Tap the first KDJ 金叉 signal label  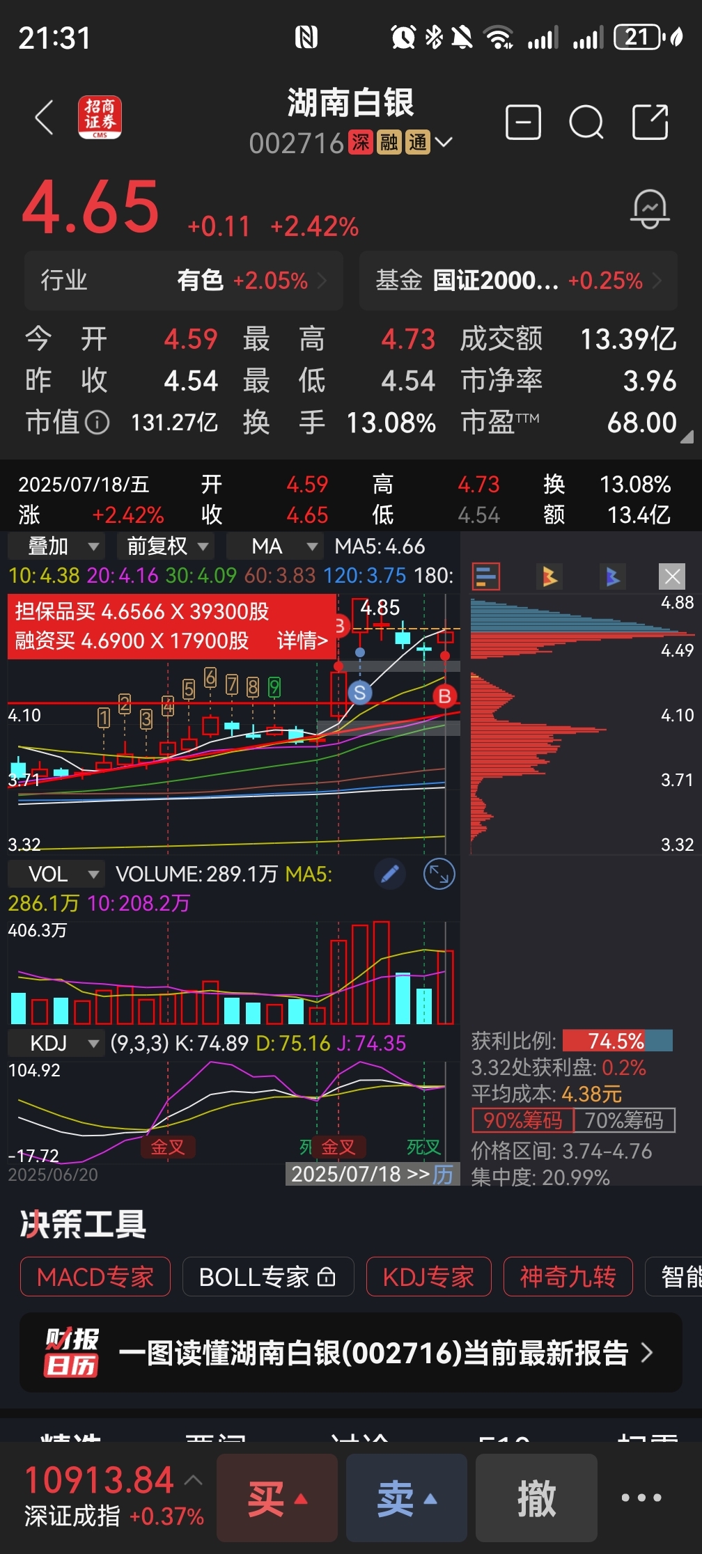pos(168,1147)
